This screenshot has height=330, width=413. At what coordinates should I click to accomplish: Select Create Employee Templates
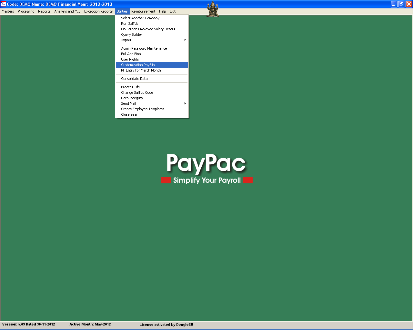(x=152, y=109)
